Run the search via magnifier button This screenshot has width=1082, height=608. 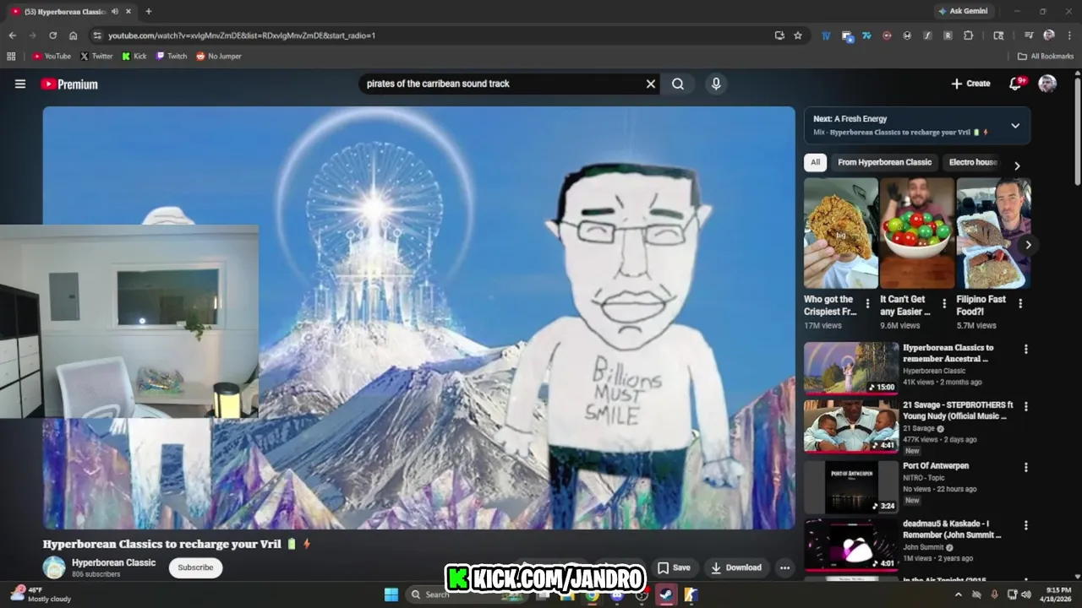click(678, 84)
